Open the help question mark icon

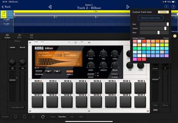point(173,7)
